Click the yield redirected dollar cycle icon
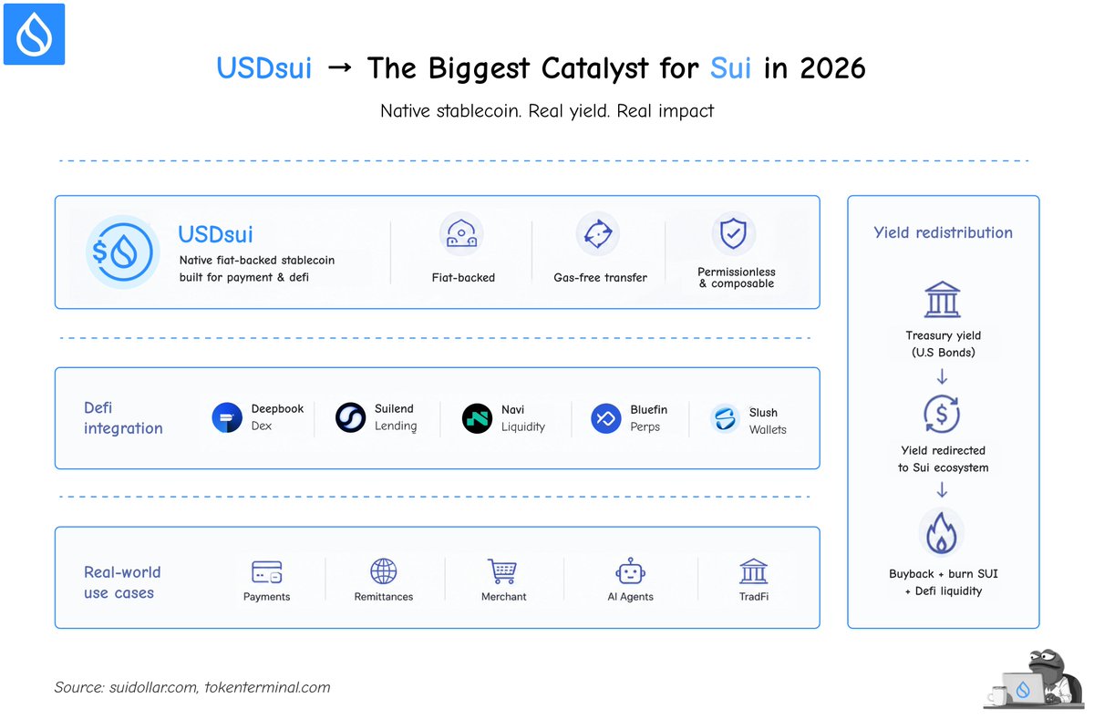Viewport: 1094px width, 719px height. [942, 415]
